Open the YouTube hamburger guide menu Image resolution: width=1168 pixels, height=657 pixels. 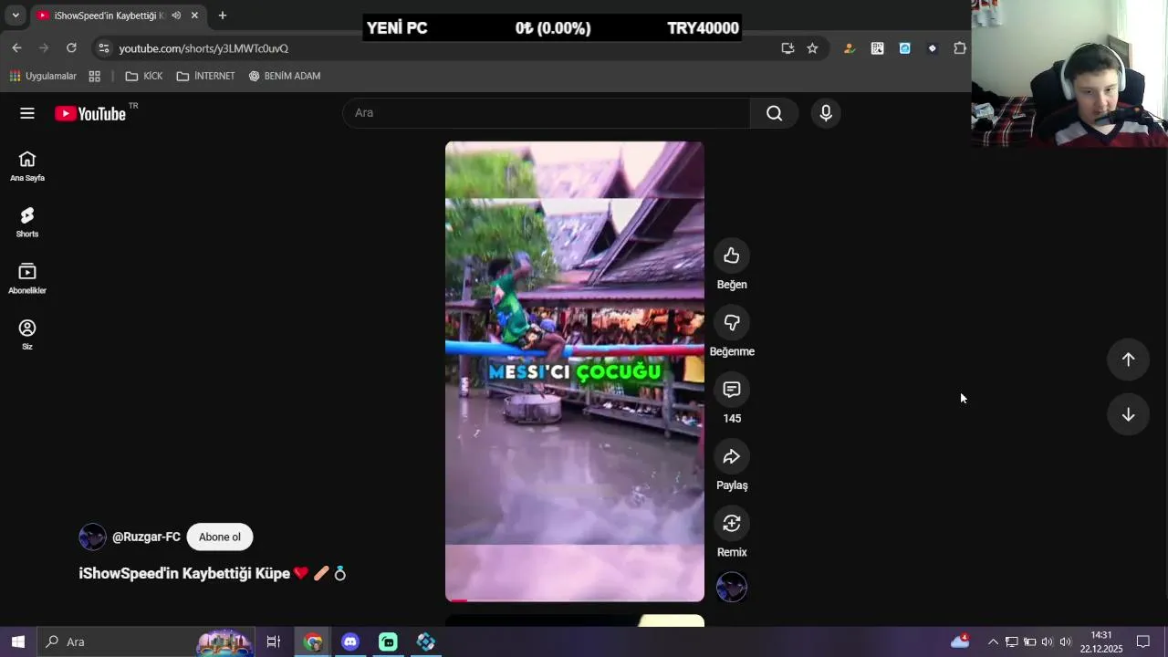tap(27, 113)
